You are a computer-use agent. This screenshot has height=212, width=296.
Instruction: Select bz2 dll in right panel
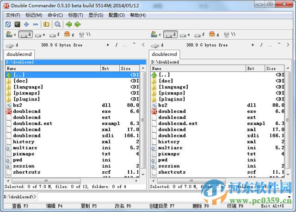tap(218, 105)
